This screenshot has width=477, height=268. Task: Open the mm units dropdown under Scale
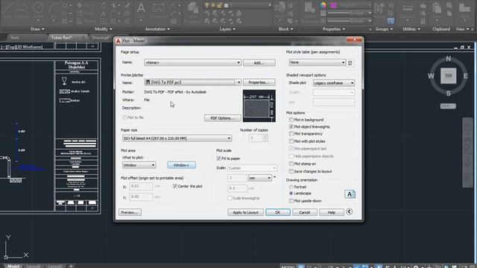pyautogui.click(x=260, y=178)
